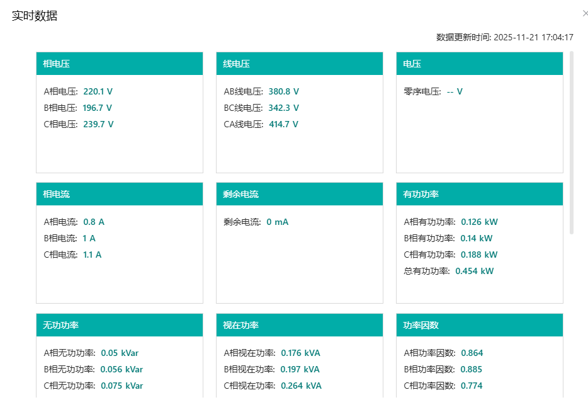This screenshot has height=407, width=588.
Task: Select CA线电压 value 414.7 V
Action: tap(283, 124)
